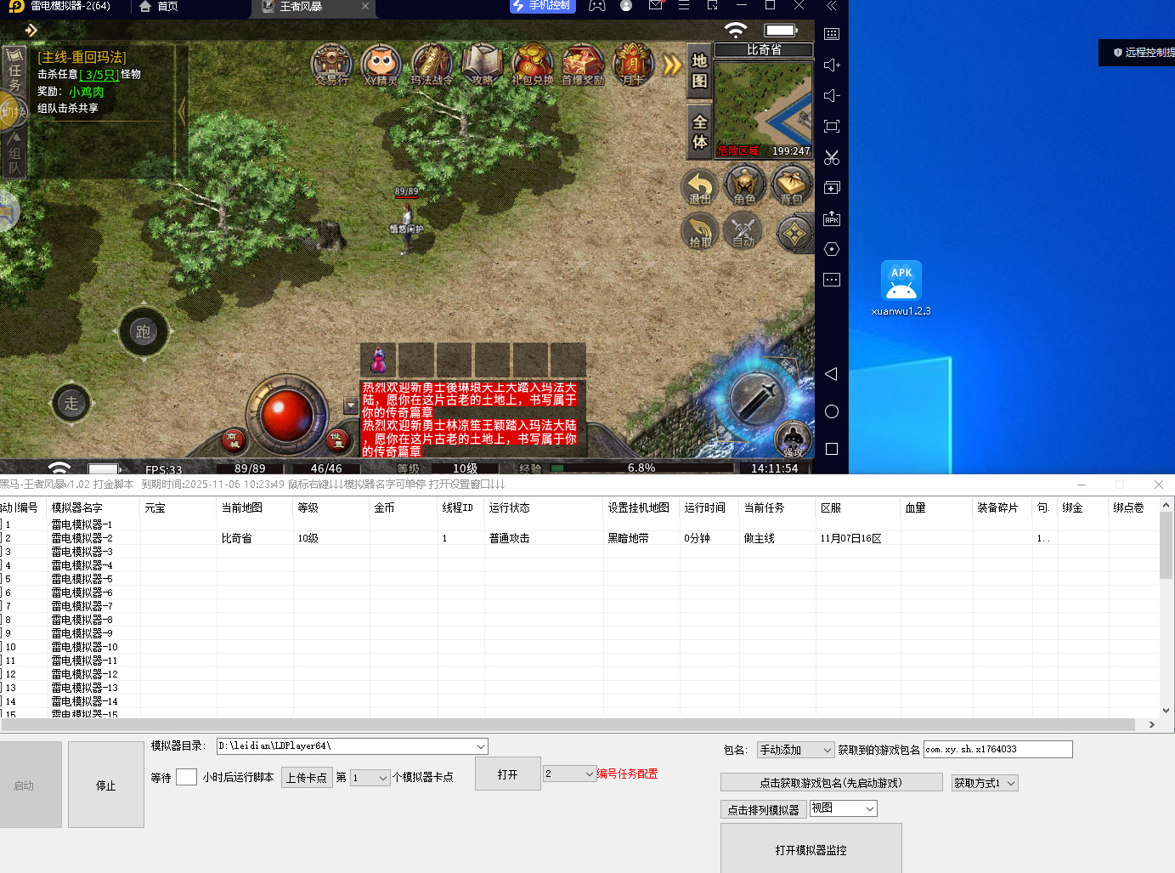Open the 背包 backpack icon
This screenshot has width=1175, height=873.
[x=791, y=186]
